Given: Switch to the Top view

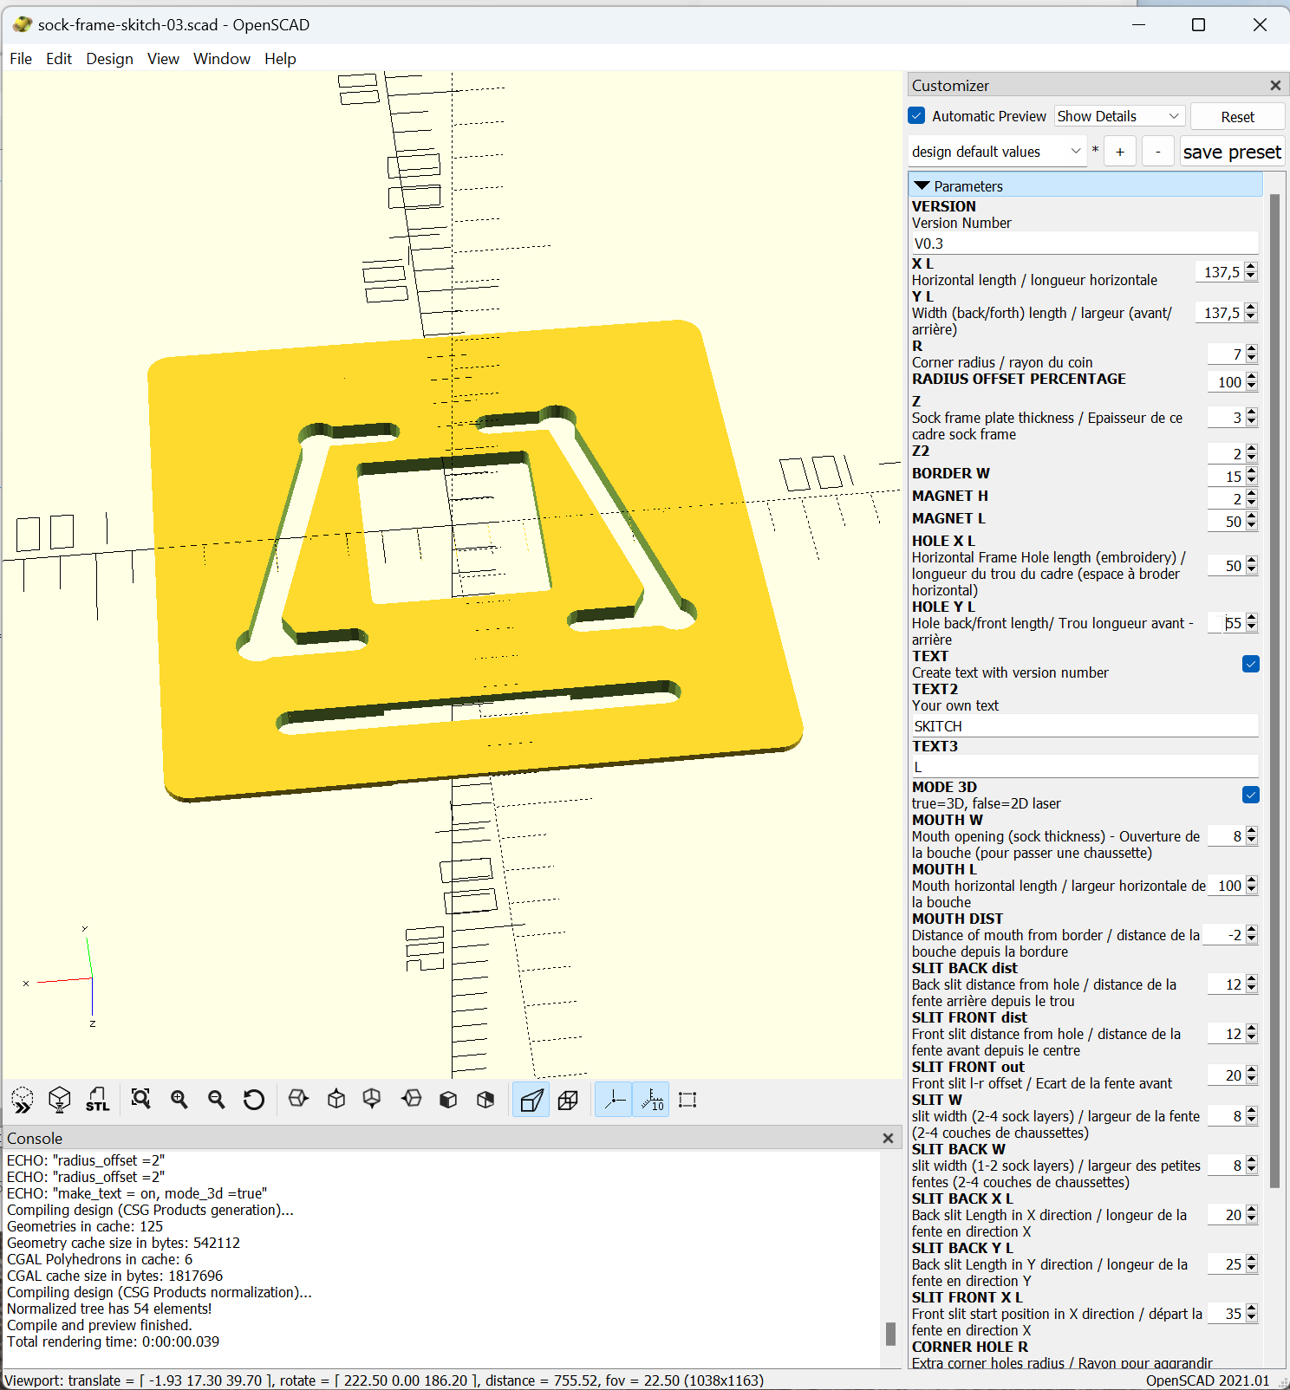Looking at the screenshot, I should [336, 1100].
